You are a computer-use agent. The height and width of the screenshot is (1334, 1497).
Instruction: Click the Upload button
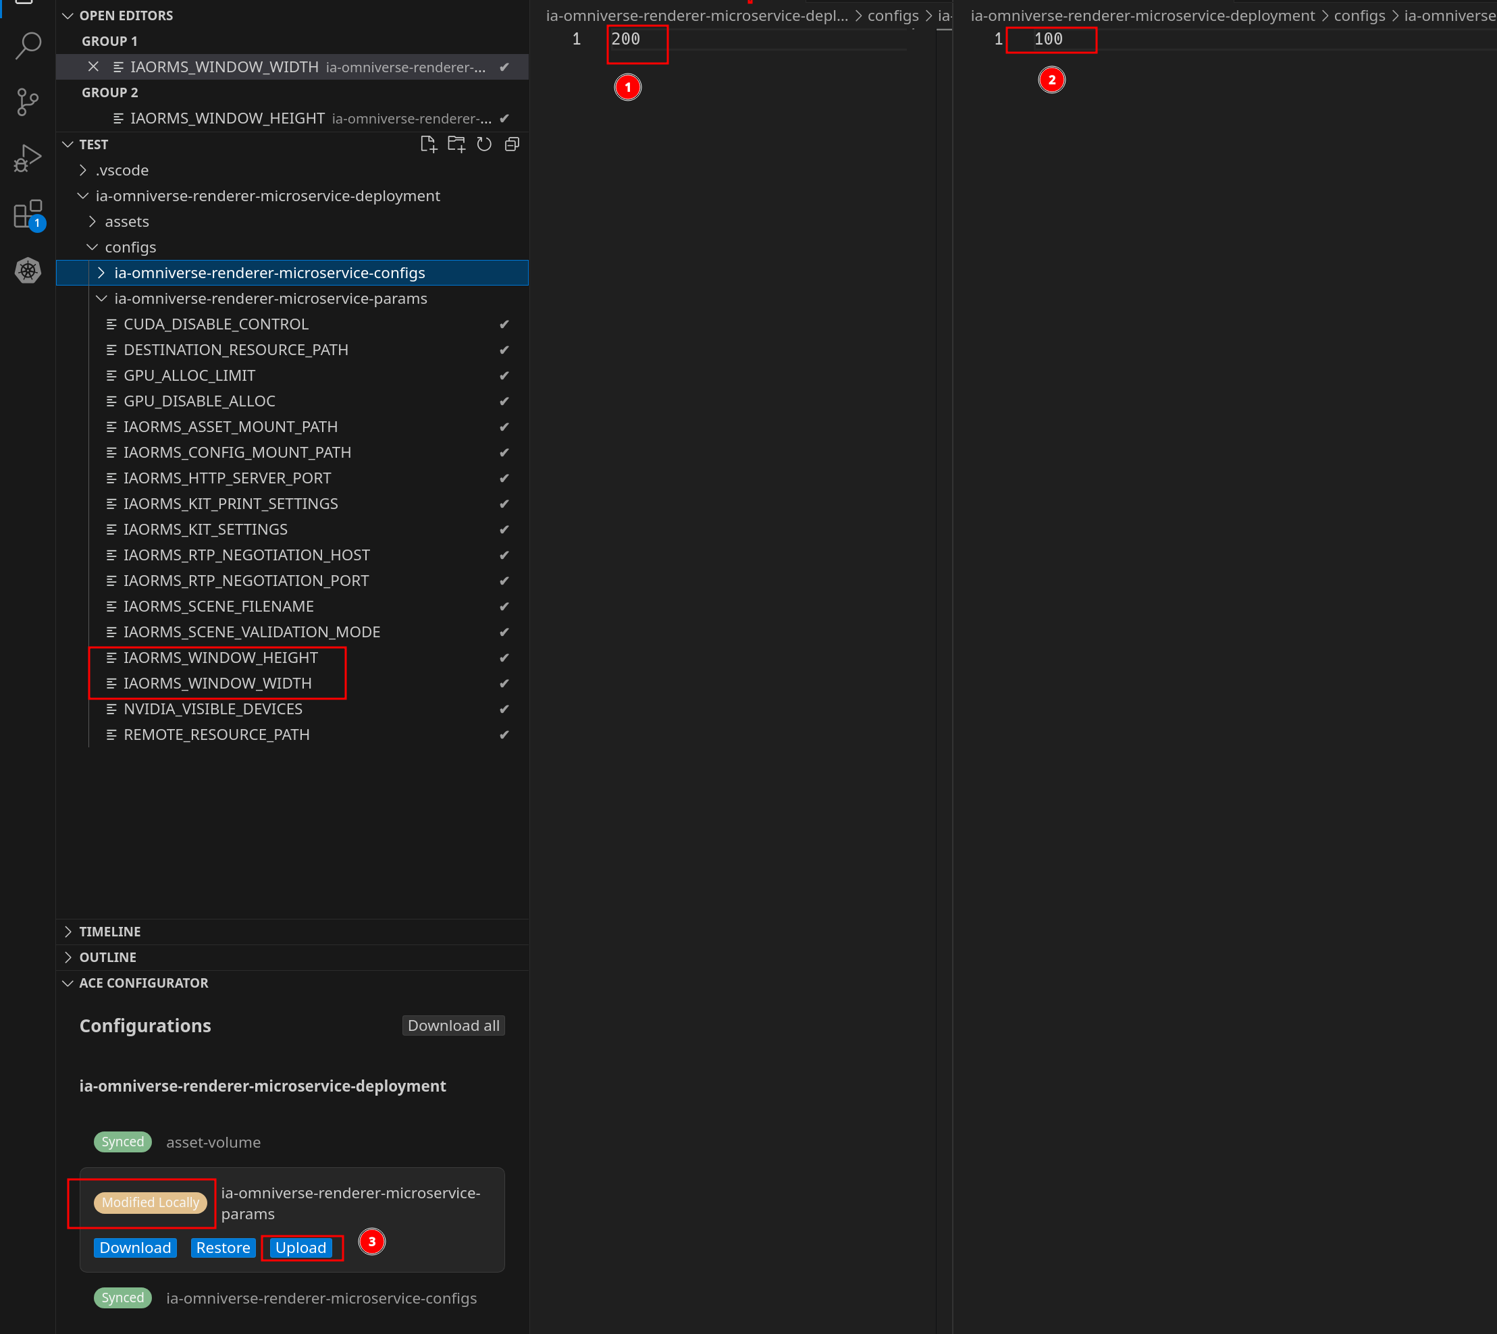point(300,1248)
